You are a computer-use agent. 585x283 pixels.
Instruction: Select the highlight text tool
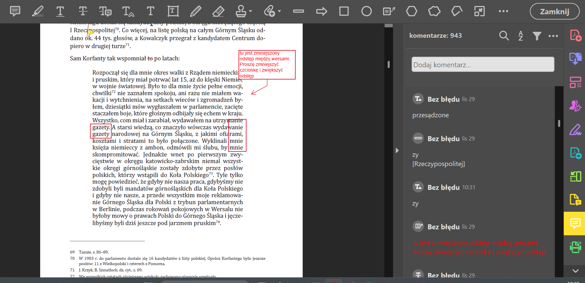point(38,11)
